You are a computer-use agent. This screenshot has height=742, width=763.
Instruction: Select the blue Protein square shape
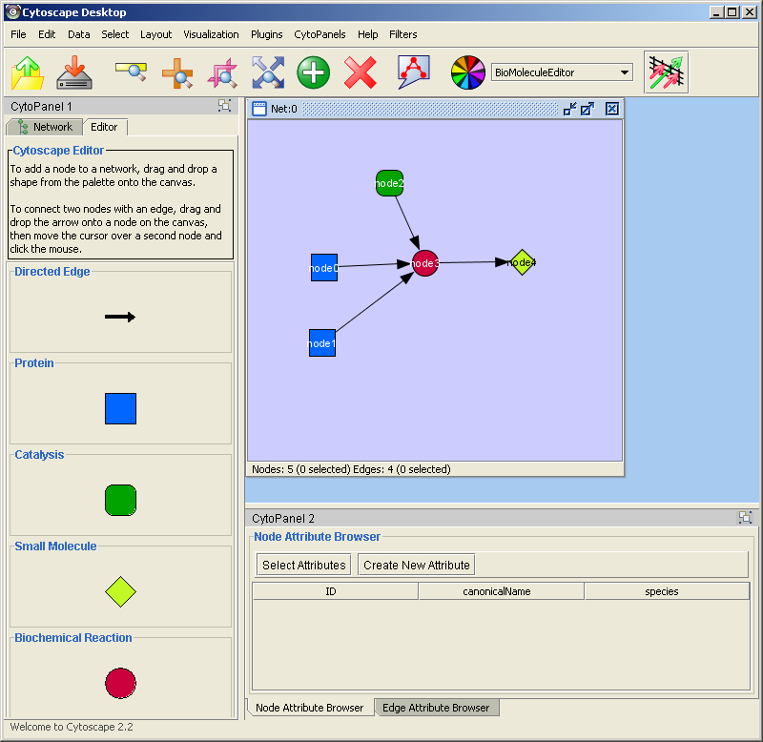pyautogui.click(x=120, y=408)
